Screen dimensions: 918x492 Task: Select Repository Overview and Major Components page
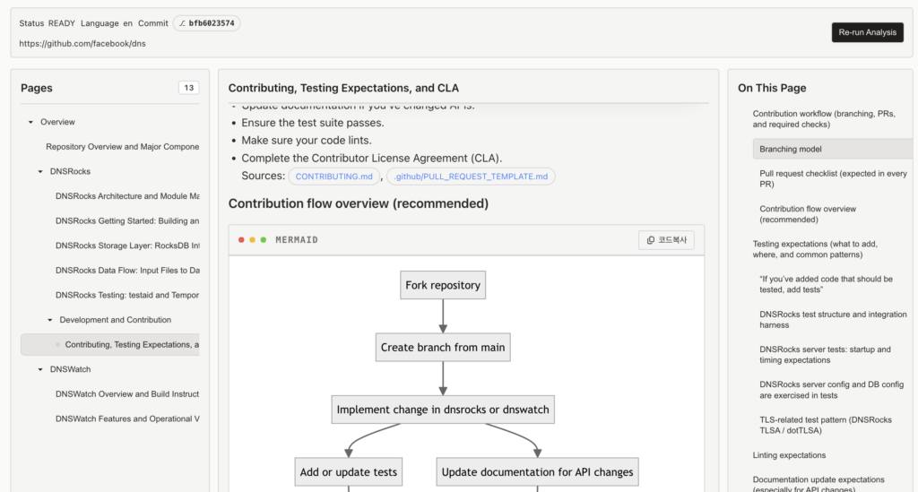point(122,147)
